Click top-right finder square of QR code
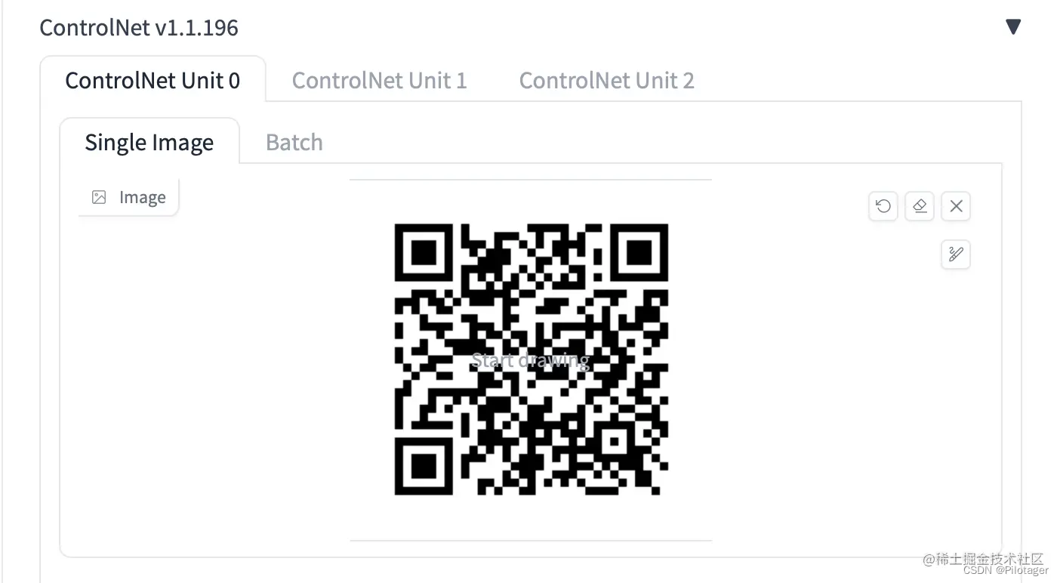Image resolution: width=1060 pixels, height=583 pixels. pyautogui.click(x=639, y=253)
